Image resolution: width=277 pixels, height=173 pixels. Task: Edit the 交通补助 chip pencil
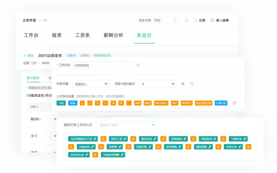coord(93,147)
